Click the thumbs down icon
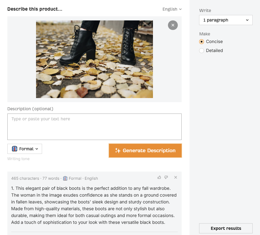260x235 pixels. click(x=166, y=178)
